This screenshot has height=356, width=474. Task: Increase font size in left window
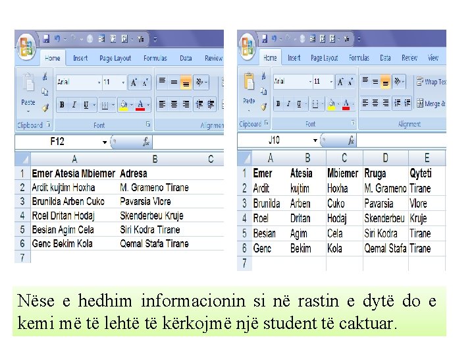(x=134, y=82)
